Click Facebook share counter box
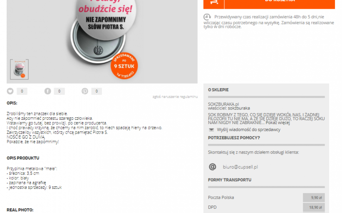 coord(59,91)
